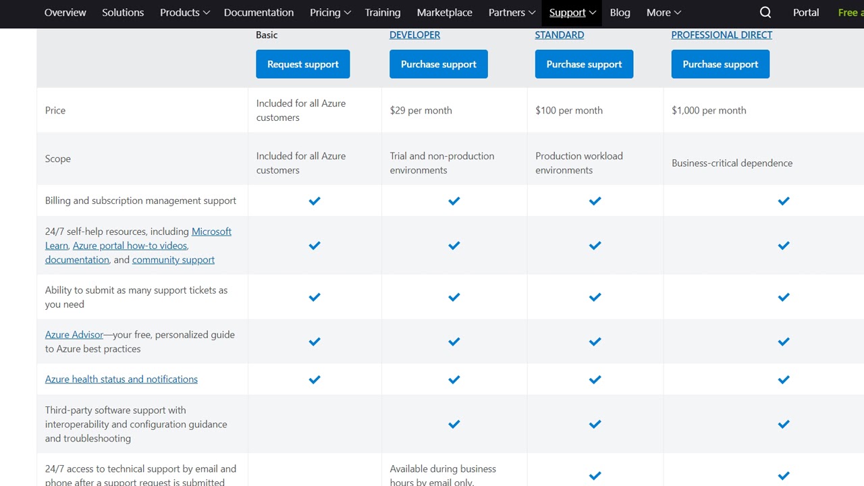
Task: Click the 'Scope' row label
Action: click(58, 159)
